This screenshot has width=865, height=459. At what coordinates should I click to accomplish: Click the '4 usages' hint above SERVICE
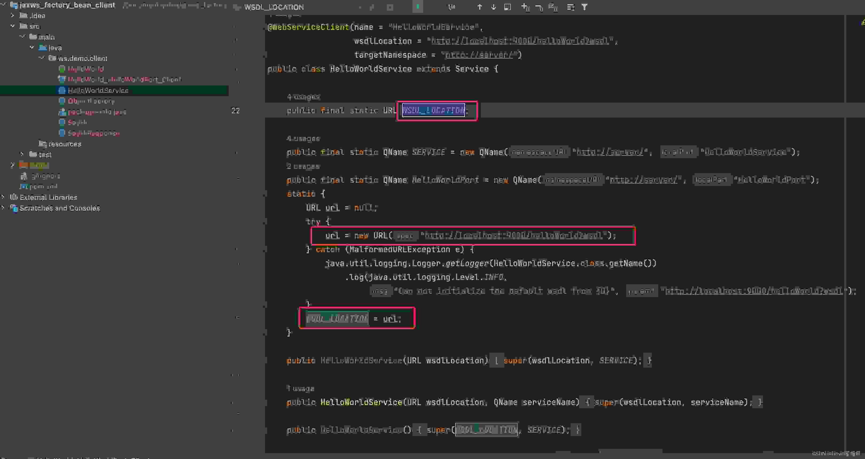point(303,139)
